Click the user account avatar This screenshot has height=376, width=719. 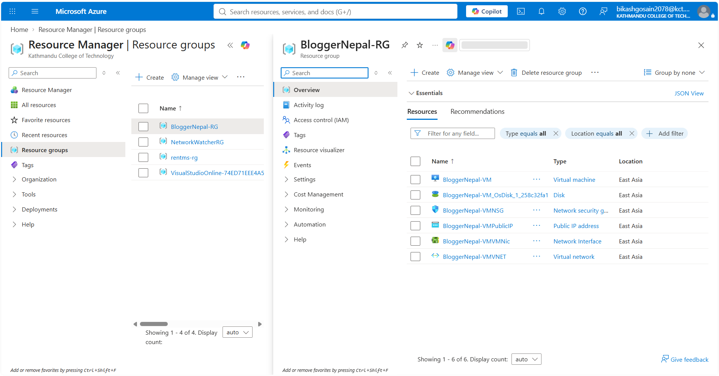(x=704, y=11)
